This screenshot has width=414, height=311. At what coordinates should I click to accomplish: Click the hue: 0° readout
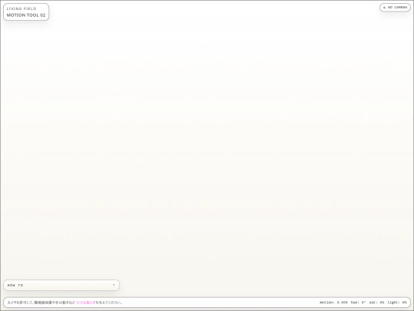pos(358,303)
